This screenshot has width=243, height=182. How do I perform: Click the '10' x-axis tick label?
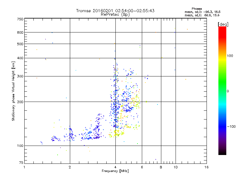click(176, 167)
